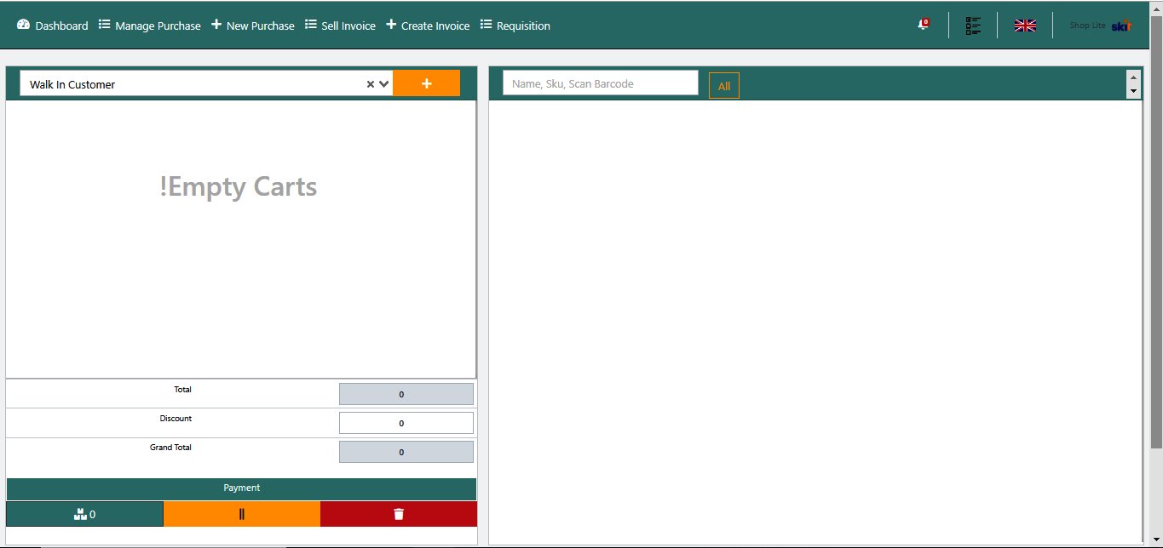1163x548 pixels.
Task: Click the skit logo in the top corner
Action: point(1122,25)
